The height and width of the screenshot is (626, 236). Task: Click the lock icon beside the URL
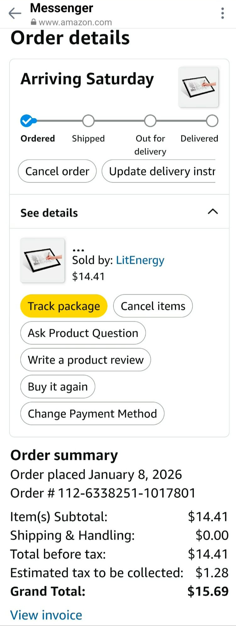click(x=34, y=22)
